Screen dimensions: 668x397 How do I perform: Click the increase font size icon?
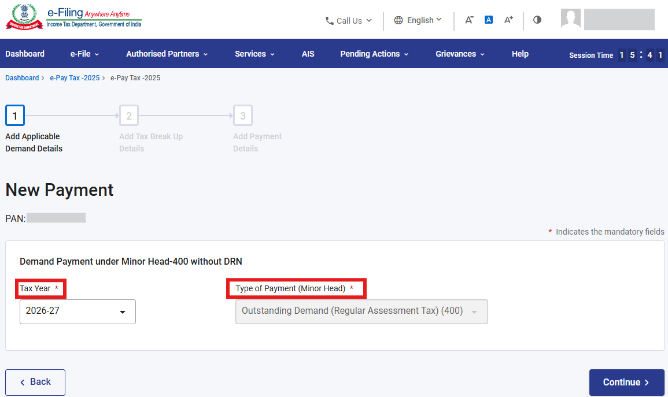point(508,20)
